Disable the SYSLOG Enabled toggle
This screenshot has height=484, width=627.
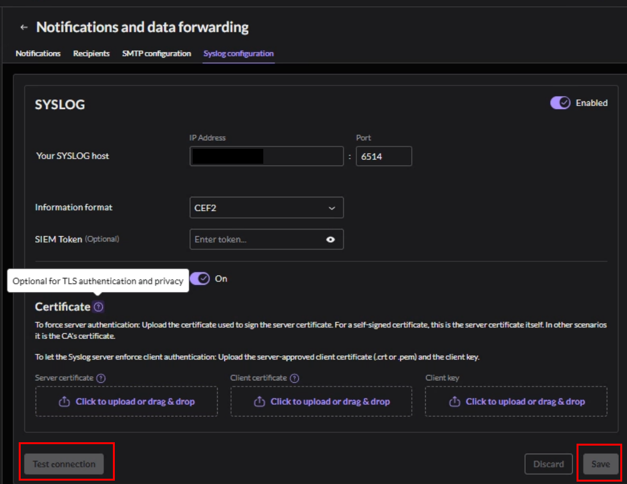pyautogui.click(x=560, y=103)
